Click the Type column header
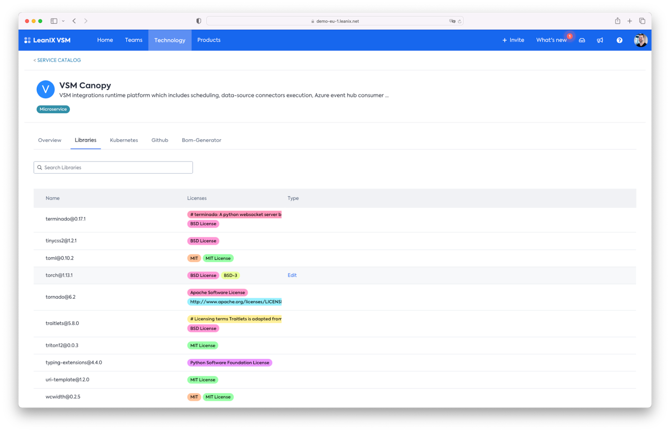 coord(293,198)
